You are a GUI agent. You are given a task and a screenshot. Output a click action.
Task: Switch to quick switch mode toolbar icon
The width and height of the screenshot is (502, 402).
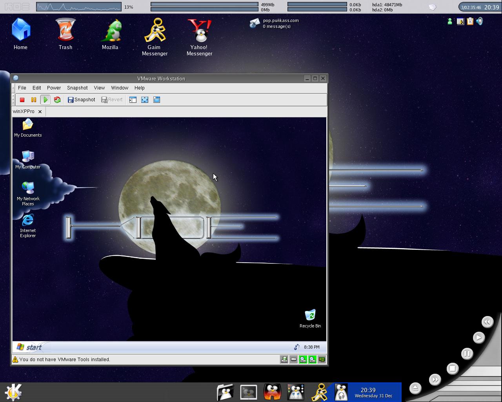(156, 100)
